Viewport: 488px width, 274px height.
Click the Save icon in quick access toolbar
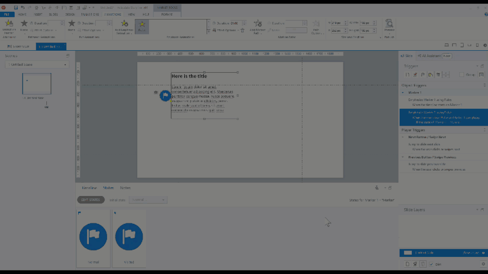[x=16, y=7]
